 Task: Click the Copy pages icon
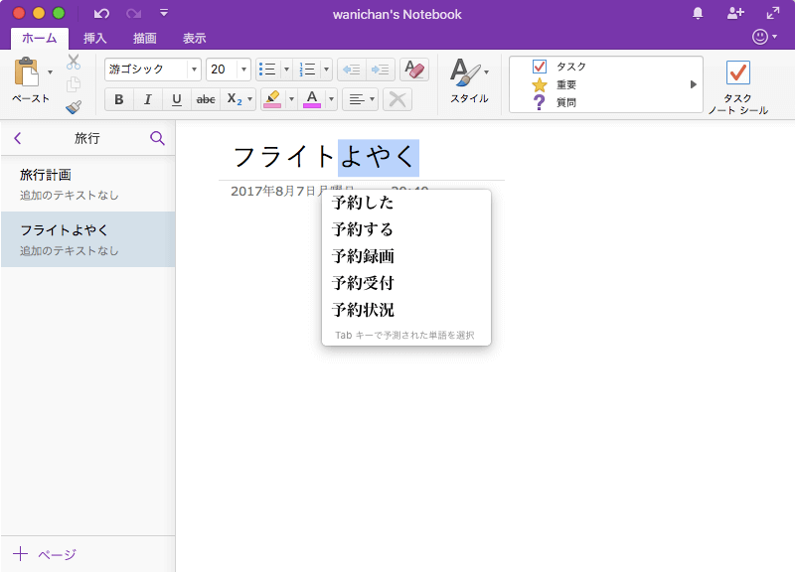click(74, 84)
